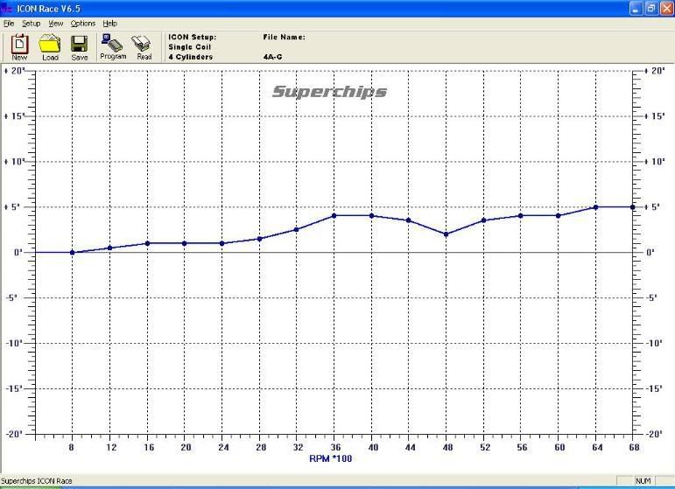Screen dimensions: 675x489
Task: Select the curve point at 6000 RPM
Action: [x=559, y=215]
